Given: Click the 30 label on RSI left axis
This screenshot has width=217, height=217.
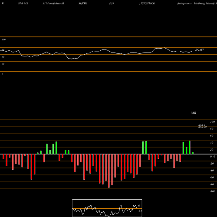Looking at the screenshot, I should (3, 64).
